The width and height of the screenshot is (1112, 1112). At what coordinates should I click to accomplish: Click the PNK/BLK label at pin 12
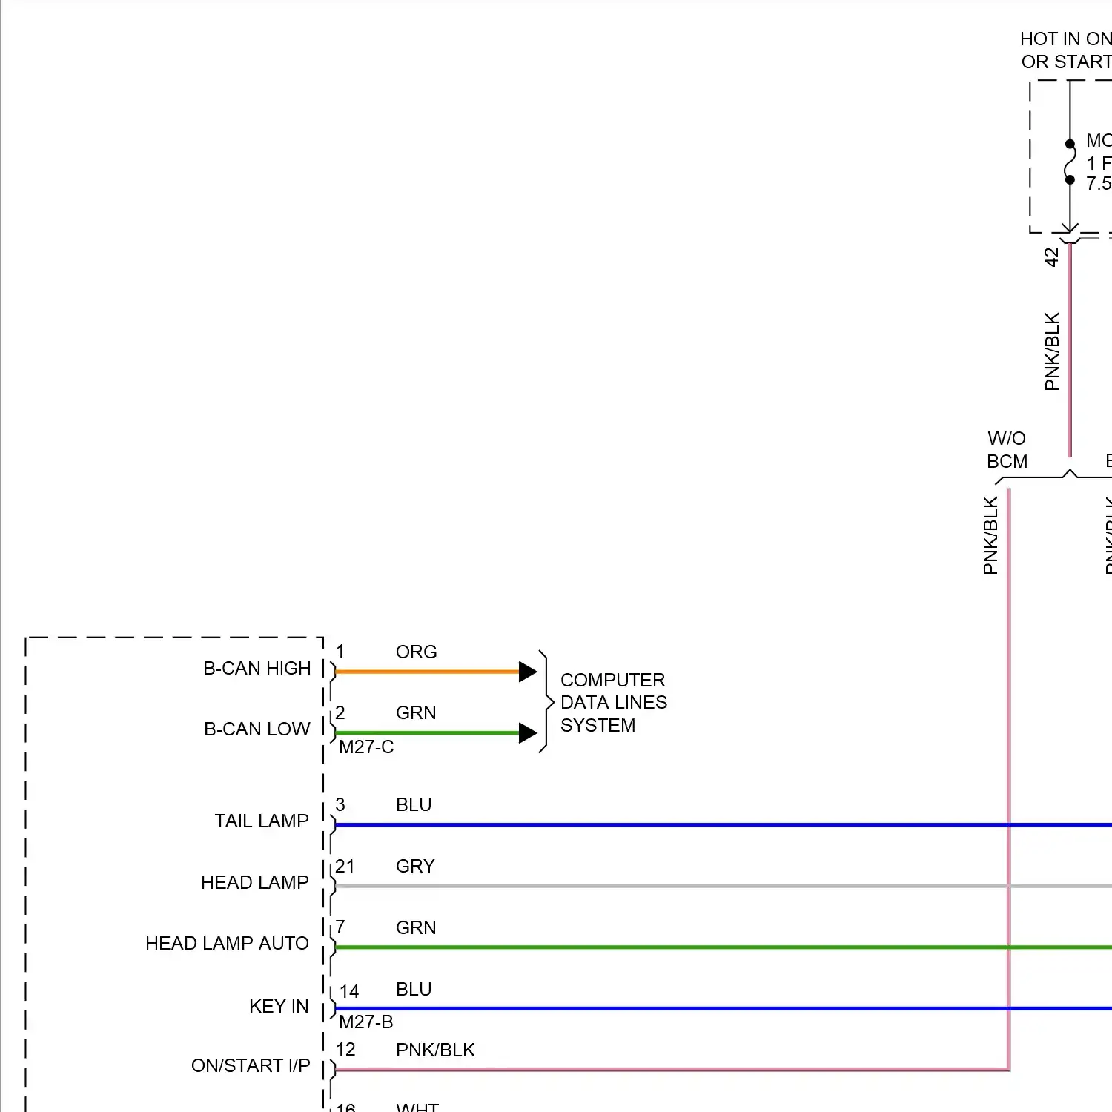pyautogui.click(x=435, y=1050)
